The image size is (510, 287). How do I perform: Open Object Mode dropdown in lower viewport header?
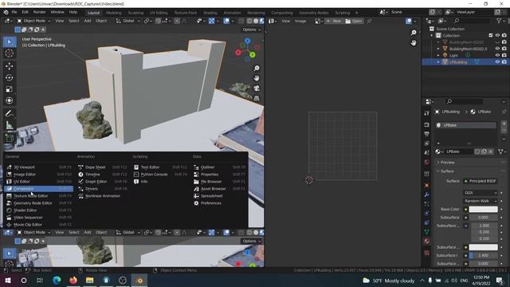click(33, 232)
